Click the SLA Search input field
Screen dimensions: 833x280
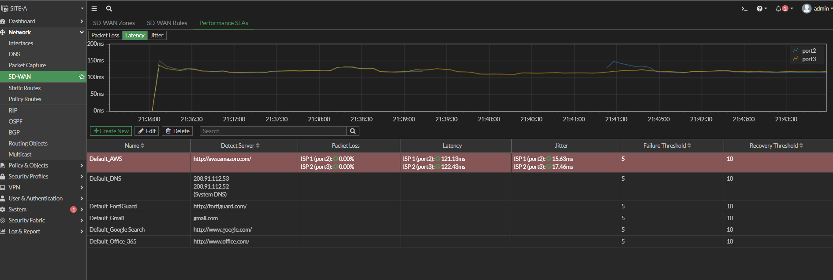point(273,131)
